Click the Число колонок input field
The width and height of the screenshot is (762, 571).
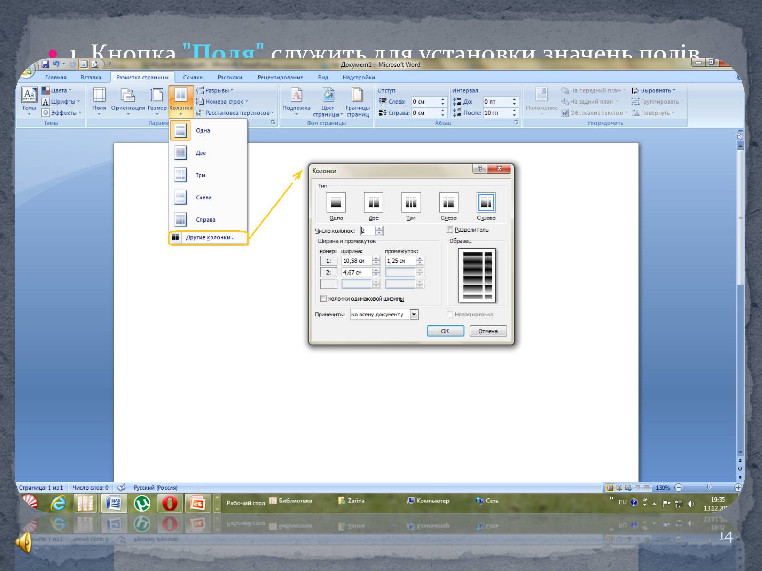click(368, 231)
